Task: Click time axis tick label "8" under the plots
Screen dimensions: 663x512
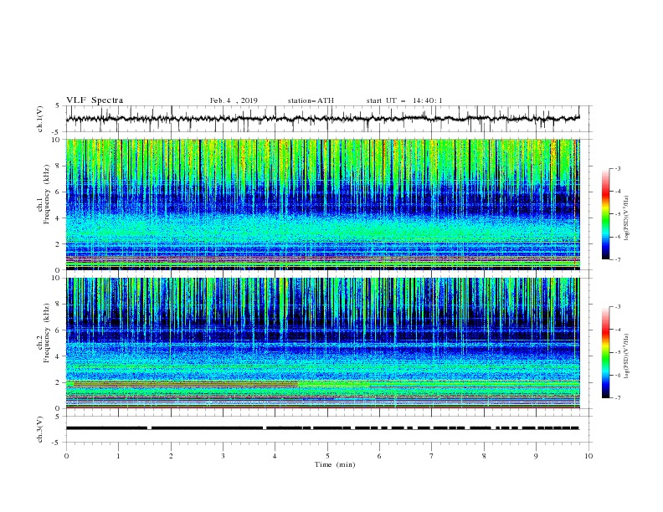Action: pyautogui.click(x=484, y=456)
